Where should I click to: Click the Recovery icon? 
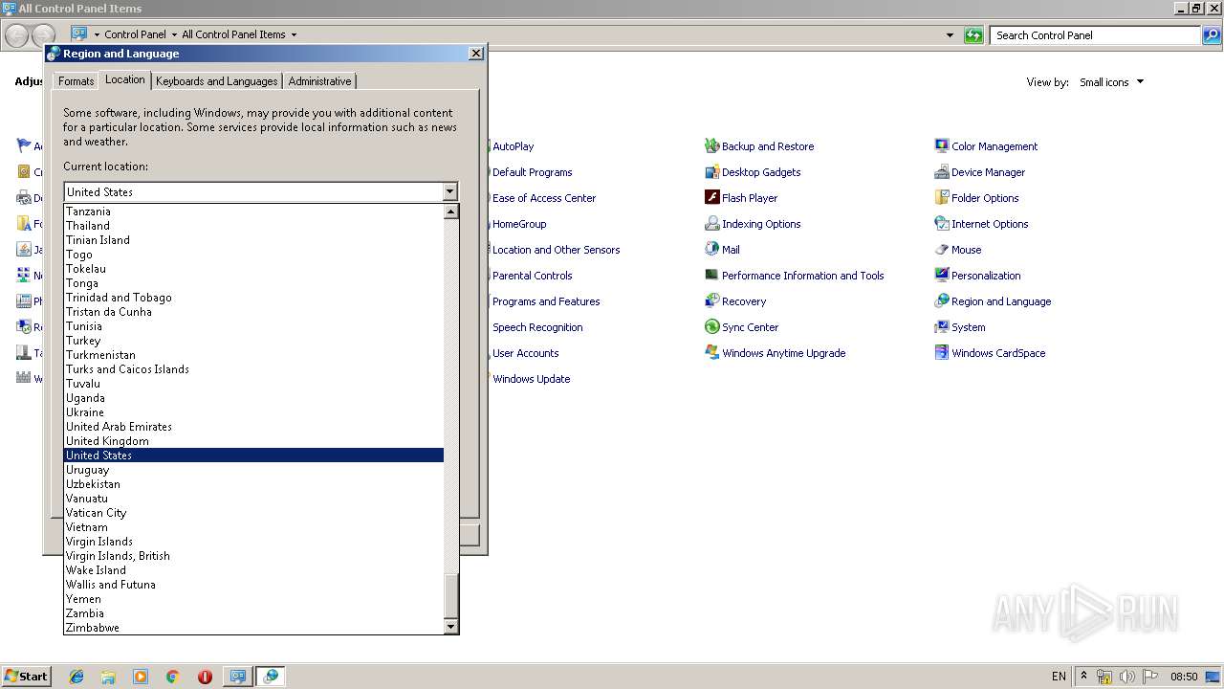(711, 301)
